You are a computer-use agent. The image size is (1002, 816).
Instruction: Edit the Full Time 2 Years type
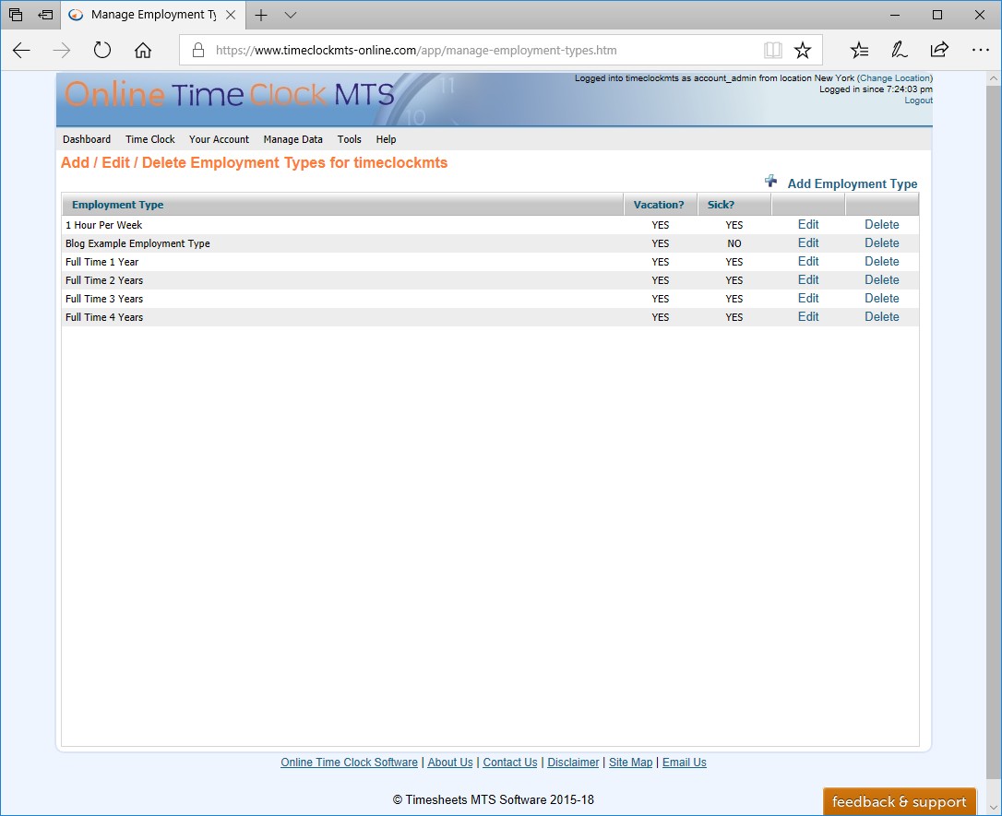click(x=808, y=280)
